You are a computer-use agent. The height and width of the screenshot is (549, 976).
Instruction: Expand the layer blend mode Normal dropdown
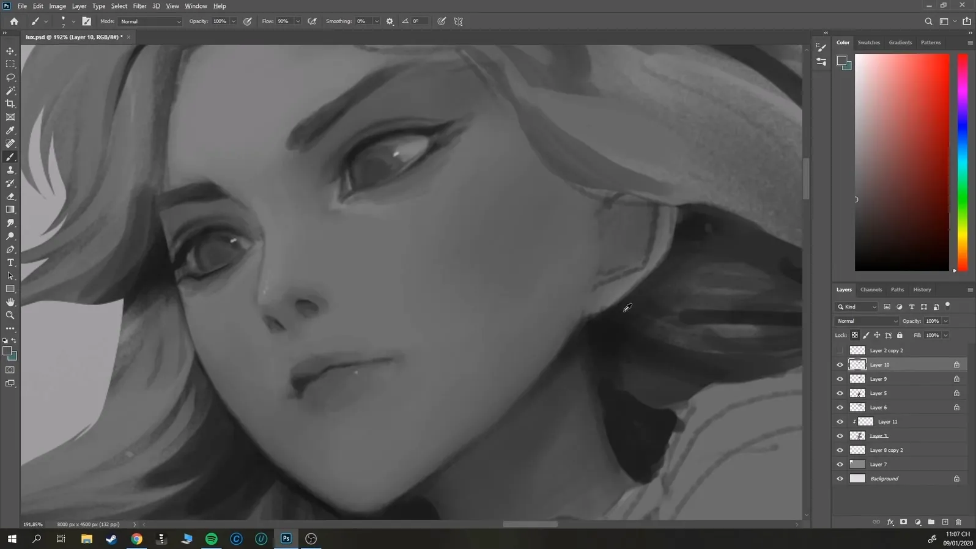867,321
